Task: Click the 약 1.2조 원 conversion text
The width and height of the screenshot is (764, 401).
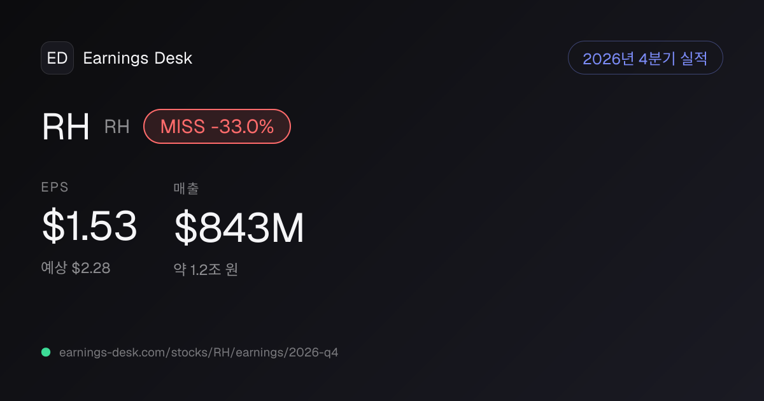Action: pyautogui.click(x=206, y=269)
